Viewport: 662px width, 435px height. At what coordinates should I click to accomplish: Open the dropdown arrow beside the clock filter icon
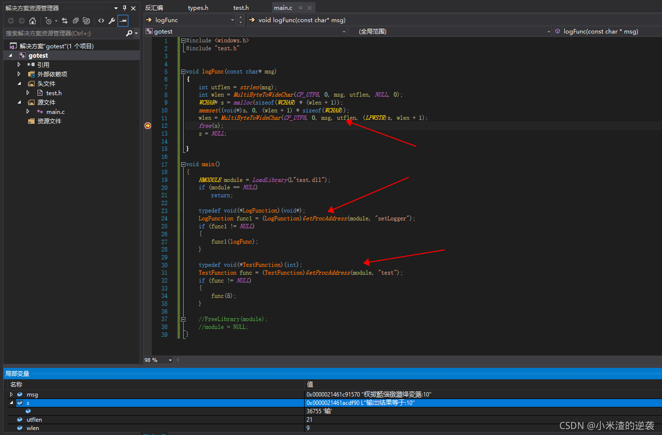click(x=56, y=21)
